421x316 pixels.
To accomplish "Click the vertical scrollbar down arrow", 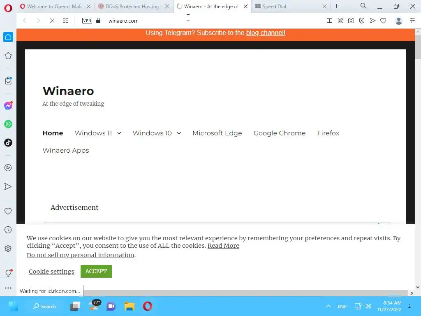I will click(x=418, y=287).
